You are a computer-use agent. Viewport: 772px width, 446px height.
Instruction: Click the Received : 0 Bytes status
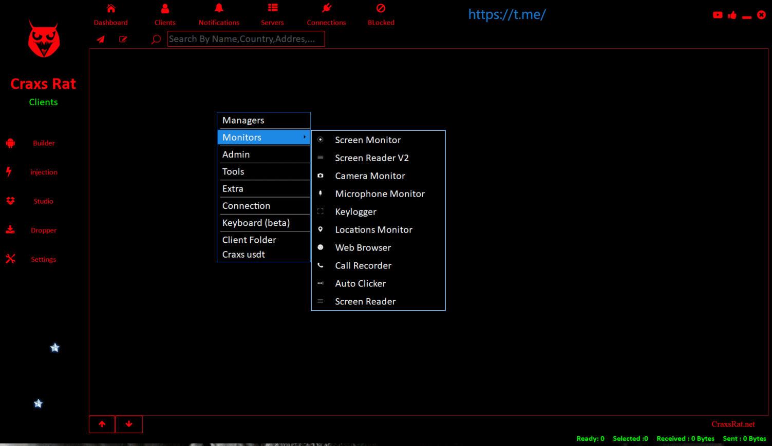pos(685,439)
